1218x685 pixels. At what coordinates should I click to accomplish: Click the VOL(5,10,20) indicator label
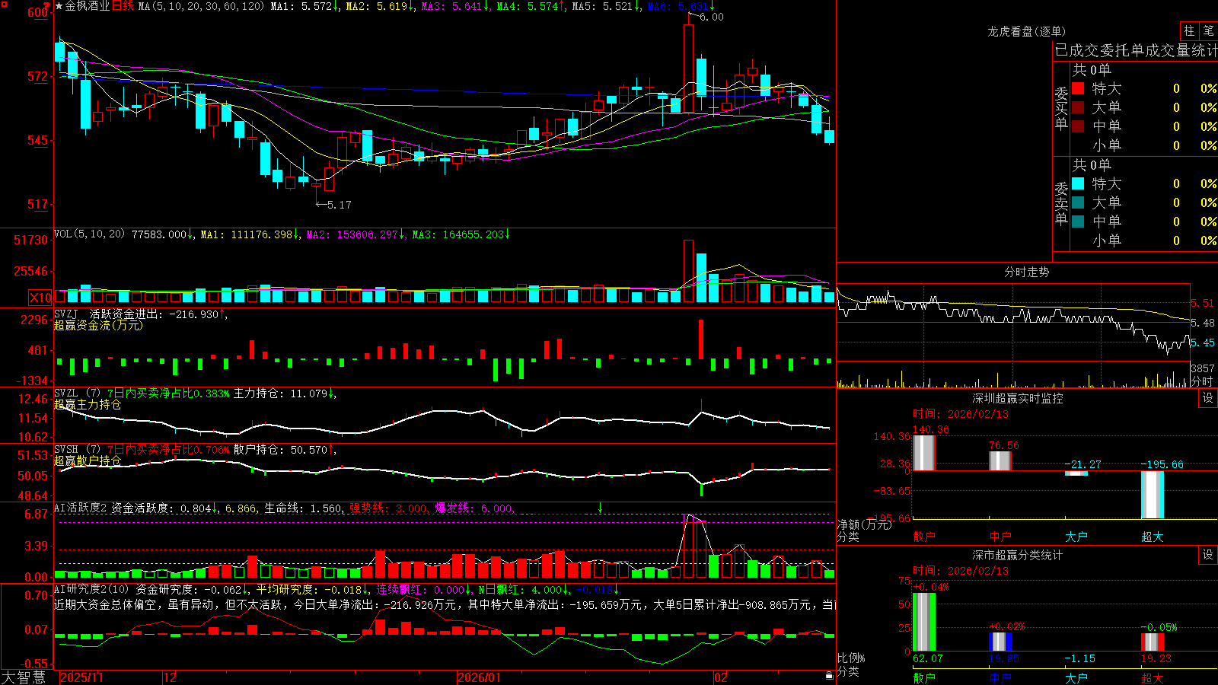coord(89,234)
